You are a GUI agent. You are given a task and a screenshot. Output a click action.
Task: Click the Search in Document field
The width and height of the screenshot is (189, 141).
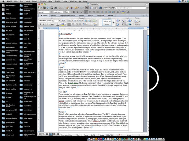[x=131, y=8]
